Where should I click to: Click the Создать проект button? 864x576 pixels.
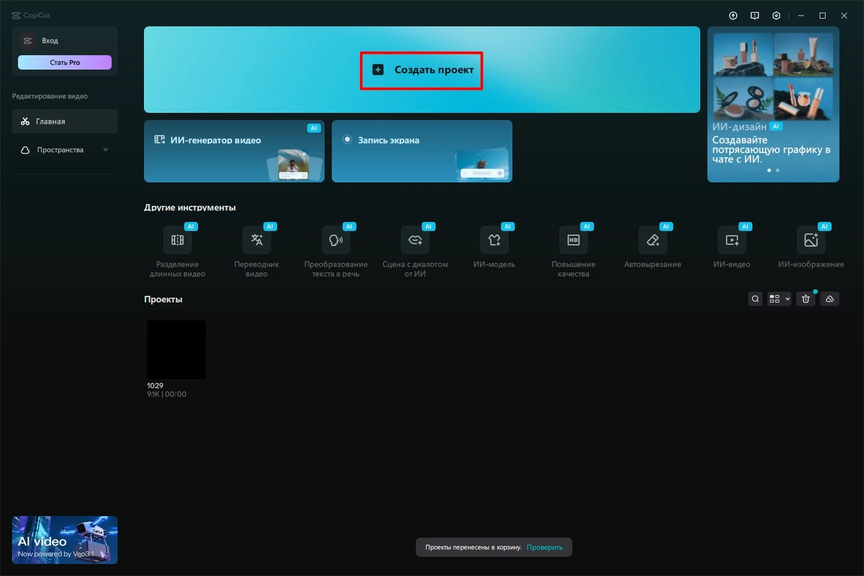[x=422, y=70]
